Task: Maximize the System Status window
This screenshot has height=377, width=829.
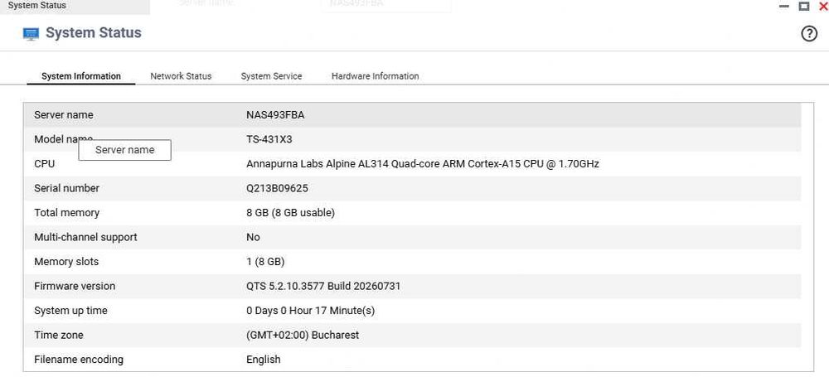Action: pos(803,6)
